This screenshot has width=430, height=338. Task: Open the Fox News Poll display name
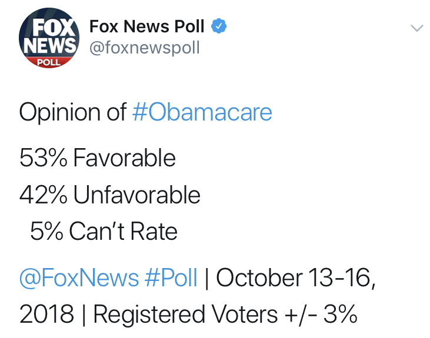click(146, 26)
